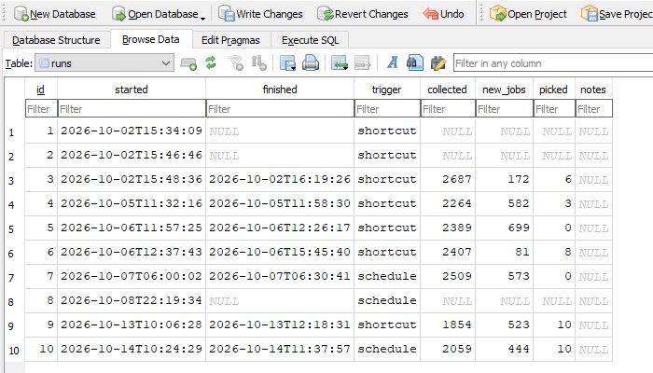The height and width of the screenshot is (373, 653).
Task: Select the new_jobs cell '81'
Action: (505, 252)
